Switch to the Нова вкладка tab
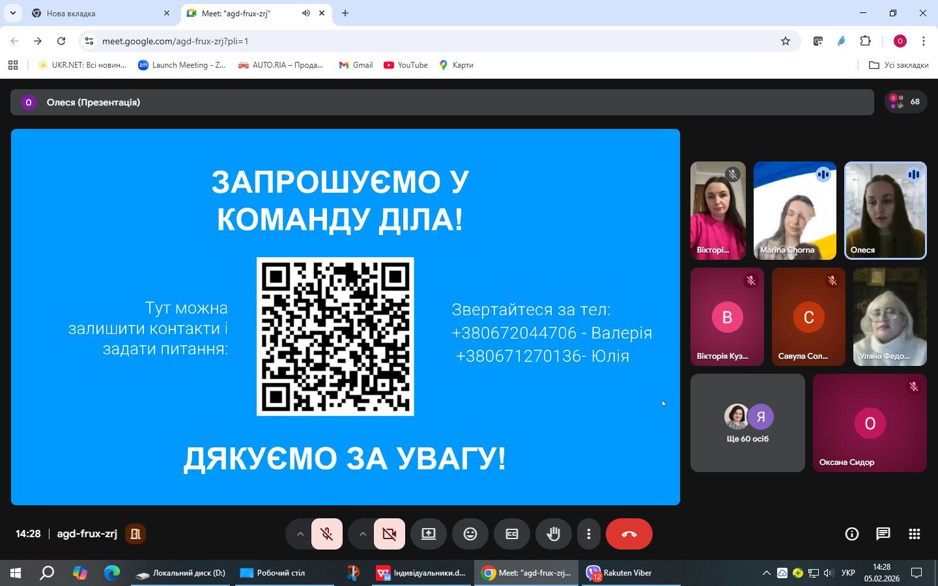This screenshot has width=938, height=586. point(98,13)
